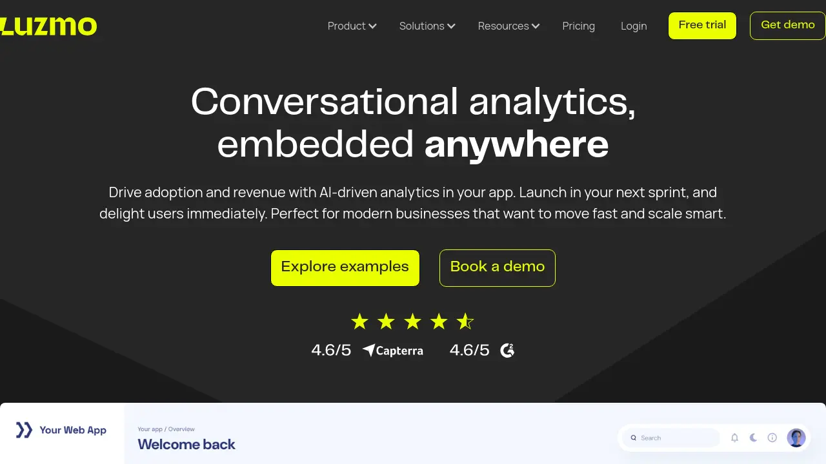Click the Book a demo button
The width and height of the screenshot is (826, 464).
click(x=498, y=267)
